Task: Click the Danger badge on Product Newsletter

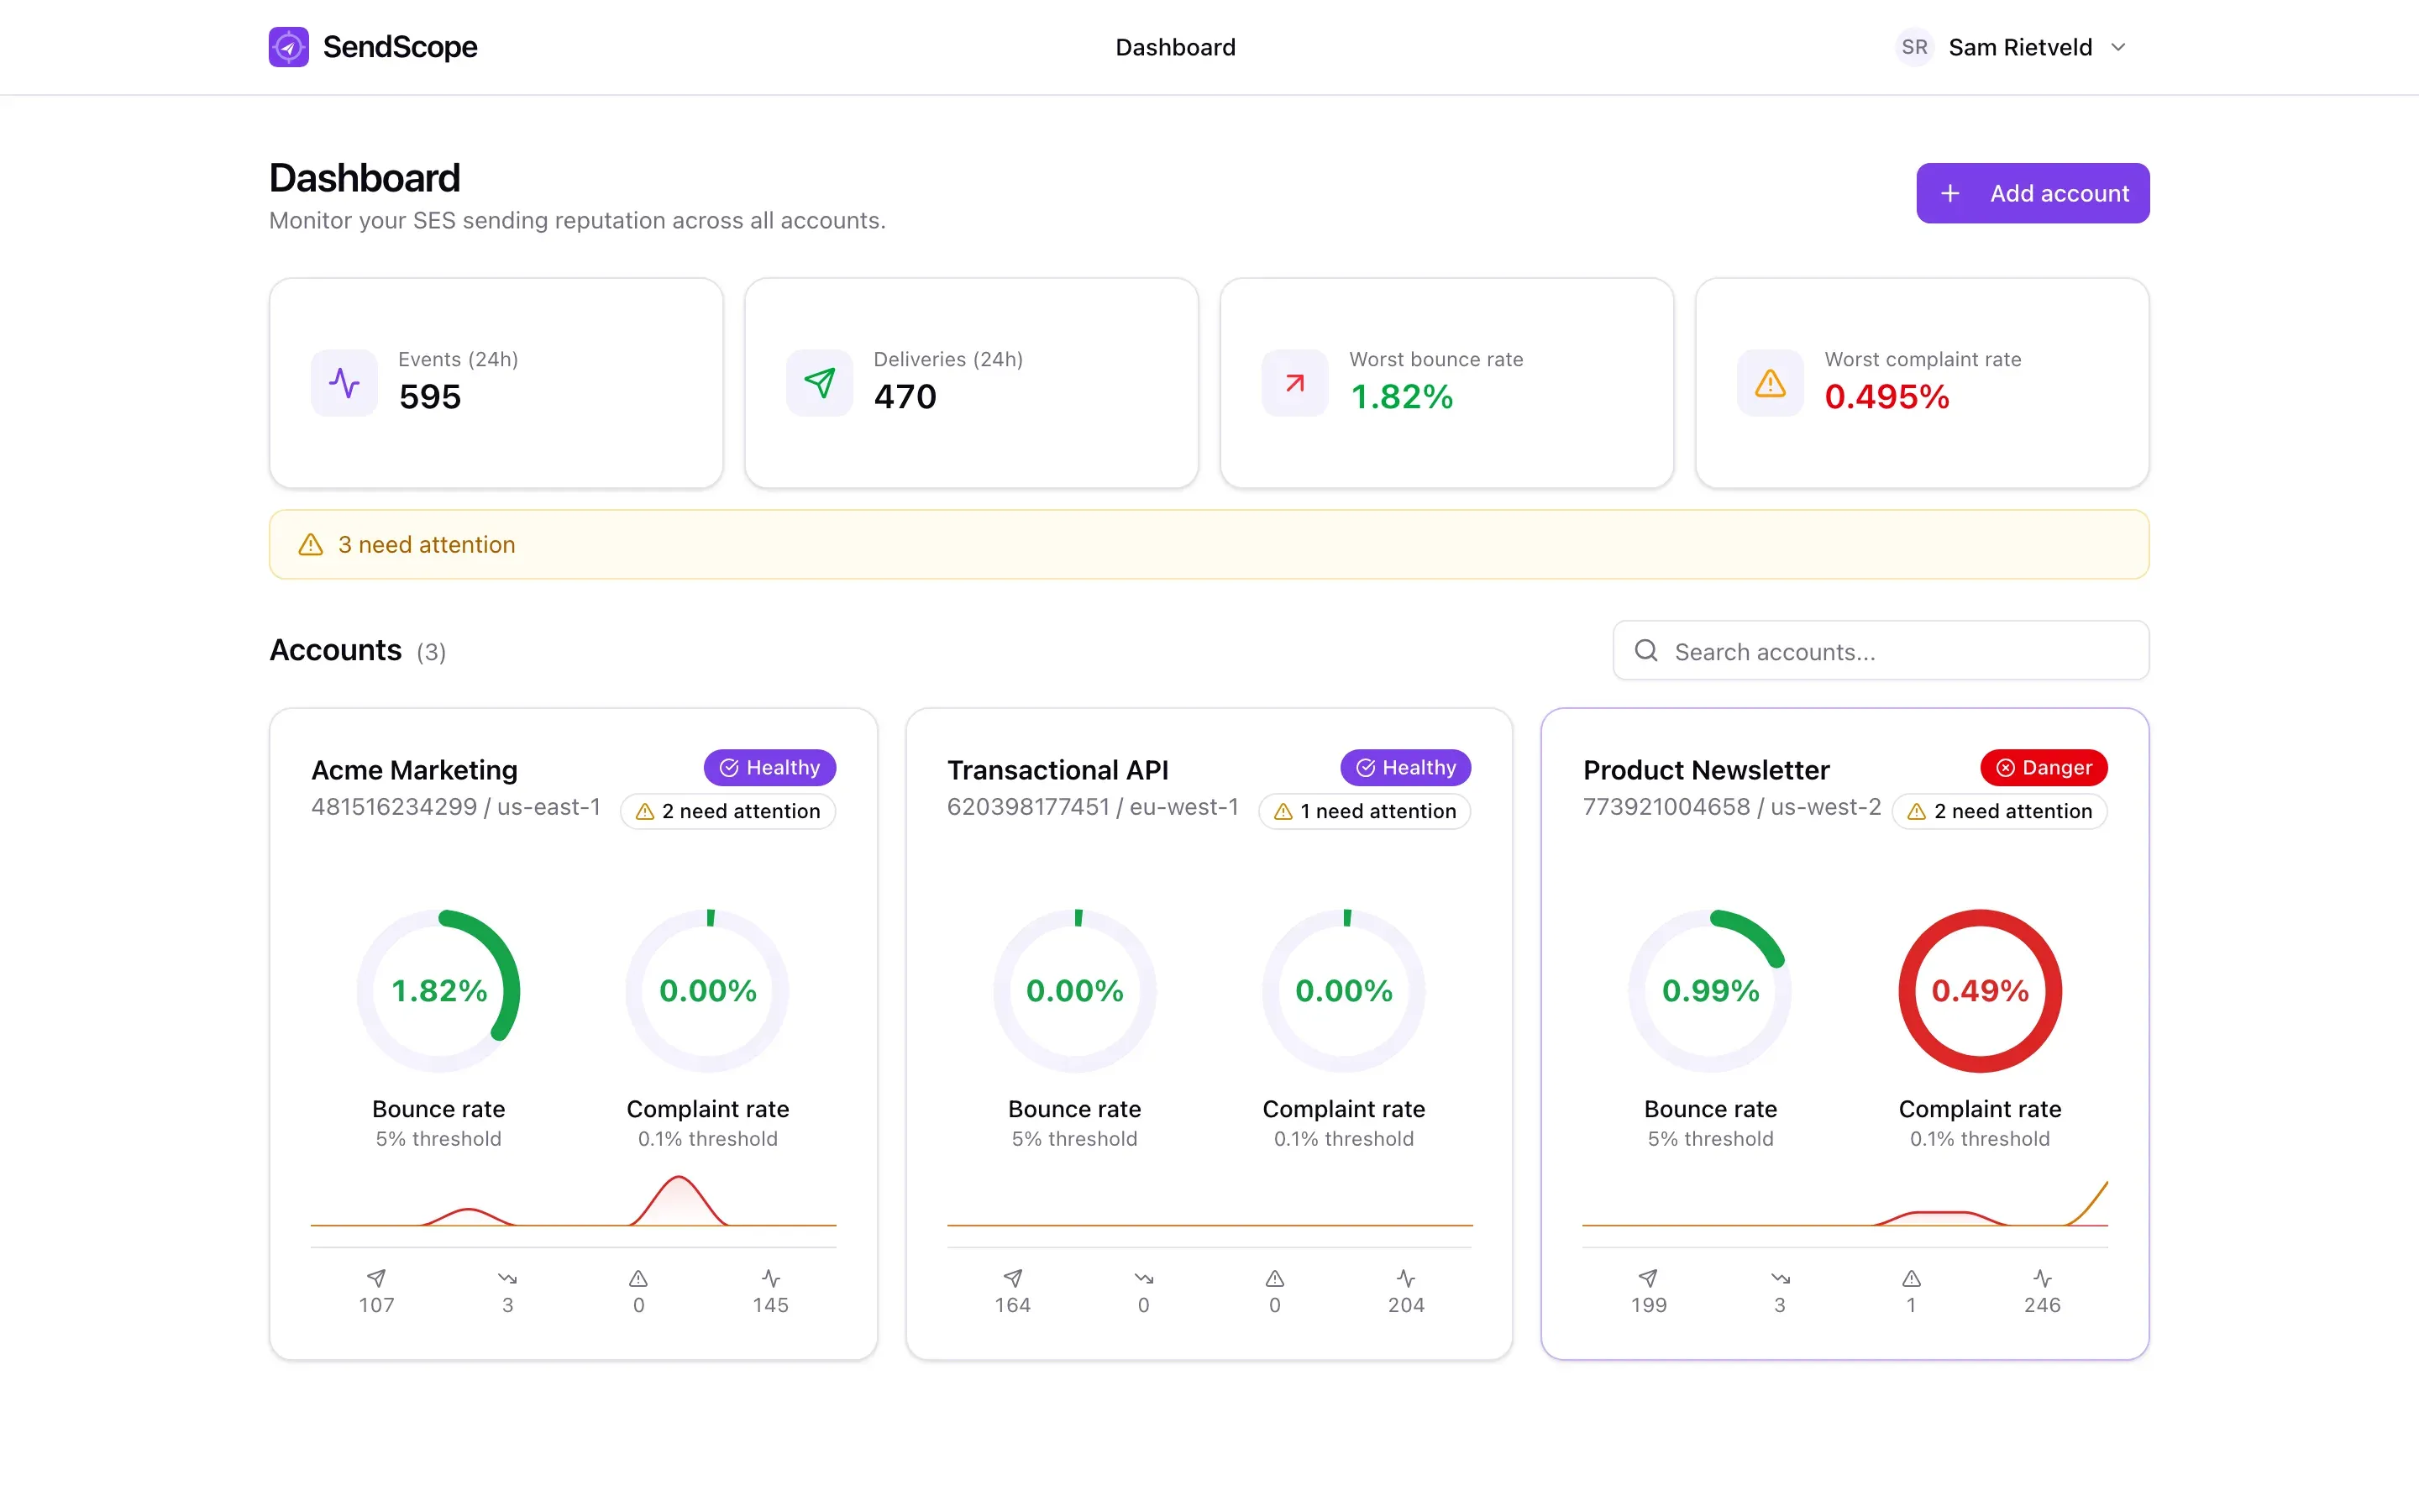Action: click(2044, 768)
